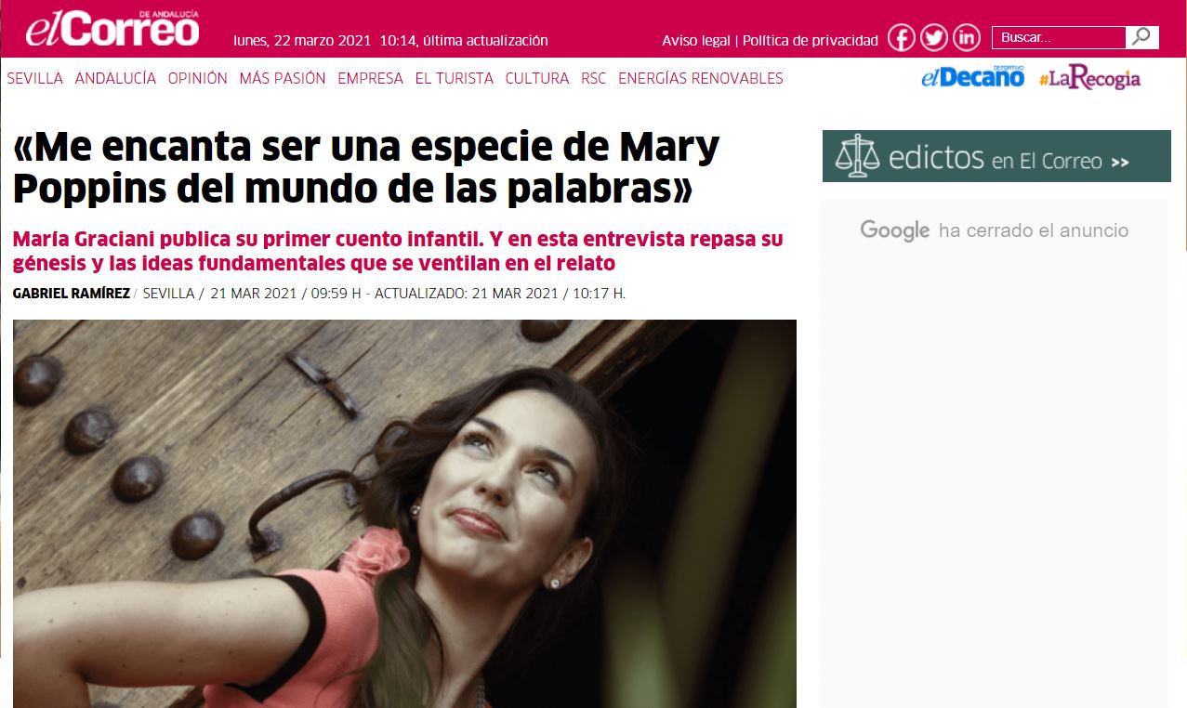Focus the Buscar search field

coord(1059,37)
